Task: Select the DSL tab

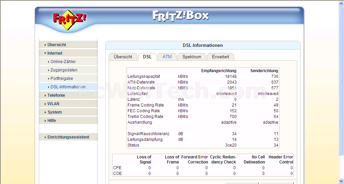Action: [147, 57]
